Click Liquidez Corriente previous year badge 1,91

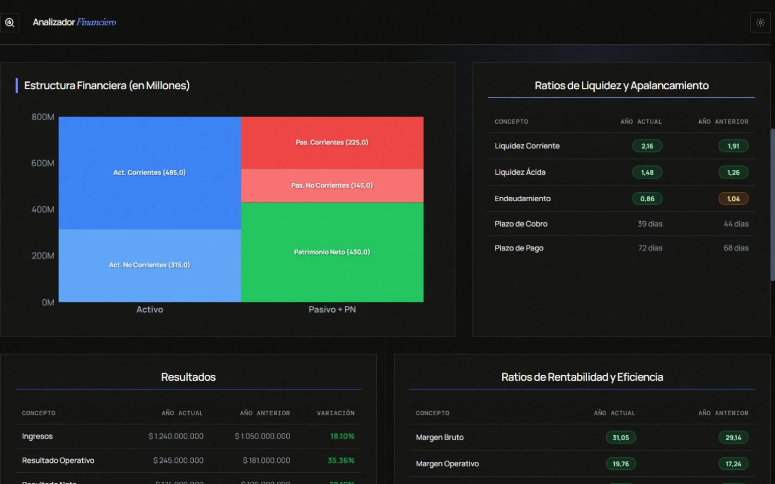(x=733, y=146)
